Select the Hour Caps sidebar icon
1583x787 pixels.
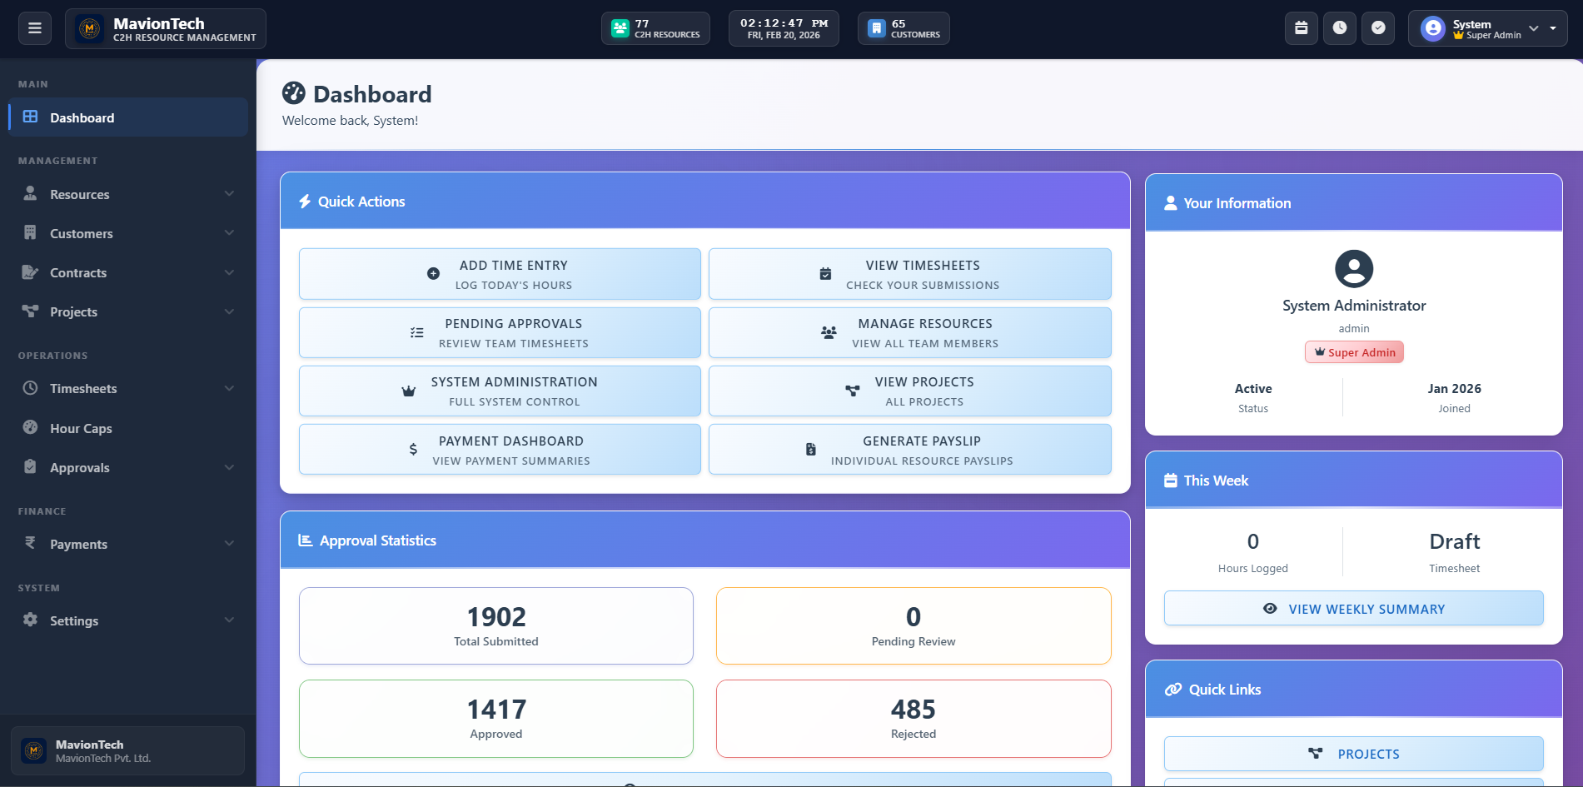pos(30,428)
